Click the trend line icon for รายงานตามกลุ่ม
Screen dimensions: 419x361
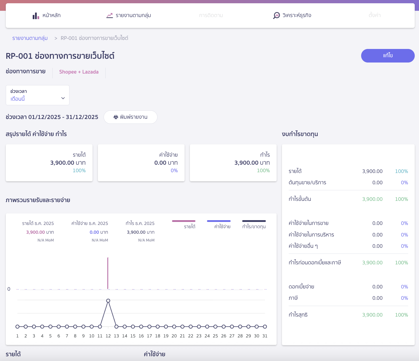pyautogui.click(x=110, y=16)
